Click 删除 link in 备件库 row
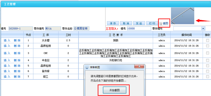The height and width of the screenshot is (96, 211). click(x=17, y=71)
